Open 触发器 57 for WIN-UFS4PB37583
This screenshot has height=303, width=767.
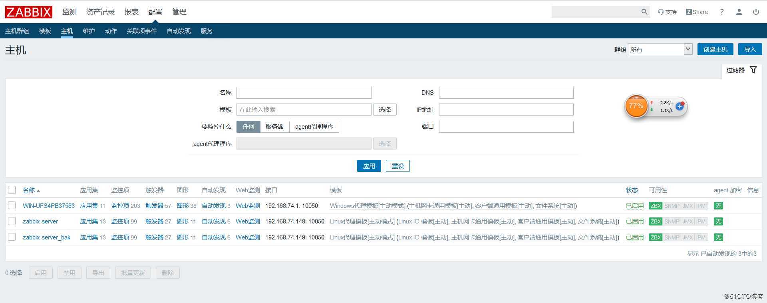coord(155,206)
